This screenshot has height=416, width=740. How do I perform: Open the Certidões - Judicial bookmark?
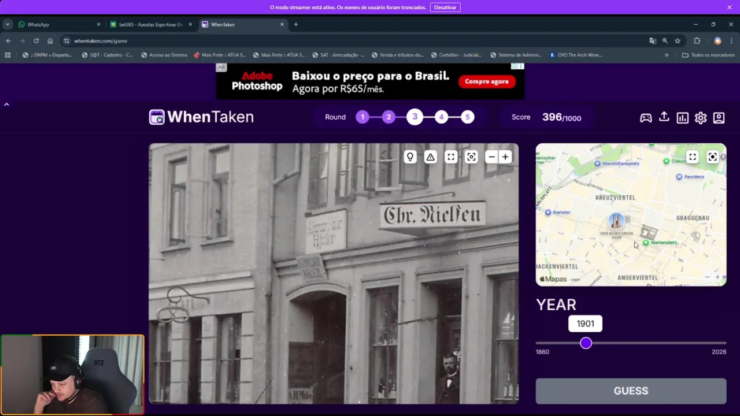pos(457,55)
